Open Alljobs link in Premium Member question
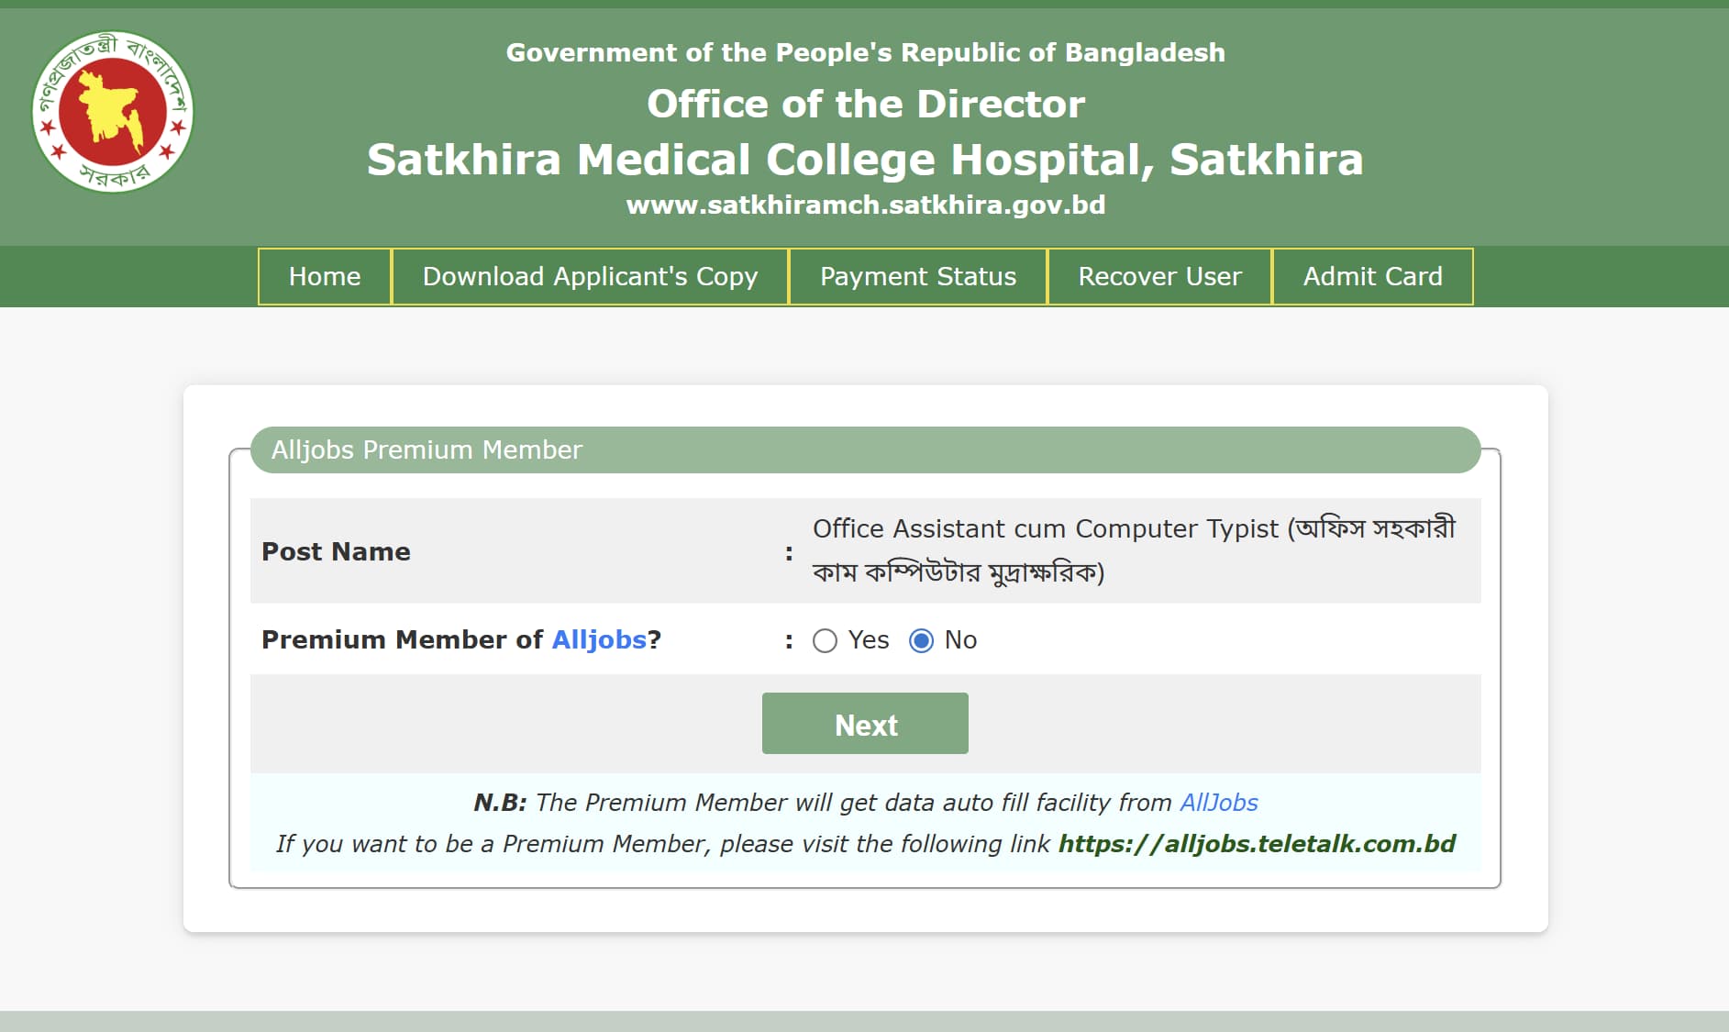 point(599,639)
